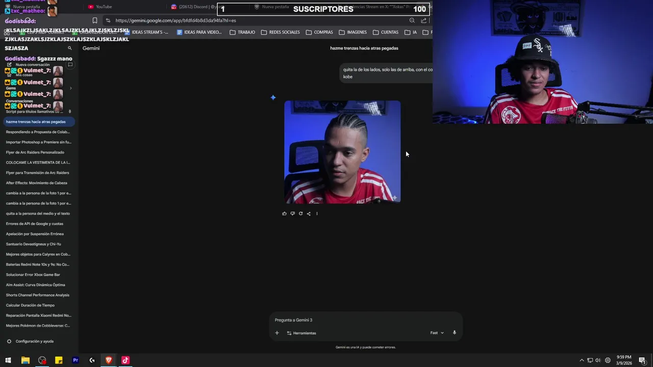653x367 pixels.
Task: Open 'Apelación por Suspensión Errónea' conversation
Action: [x=35, y=234]
